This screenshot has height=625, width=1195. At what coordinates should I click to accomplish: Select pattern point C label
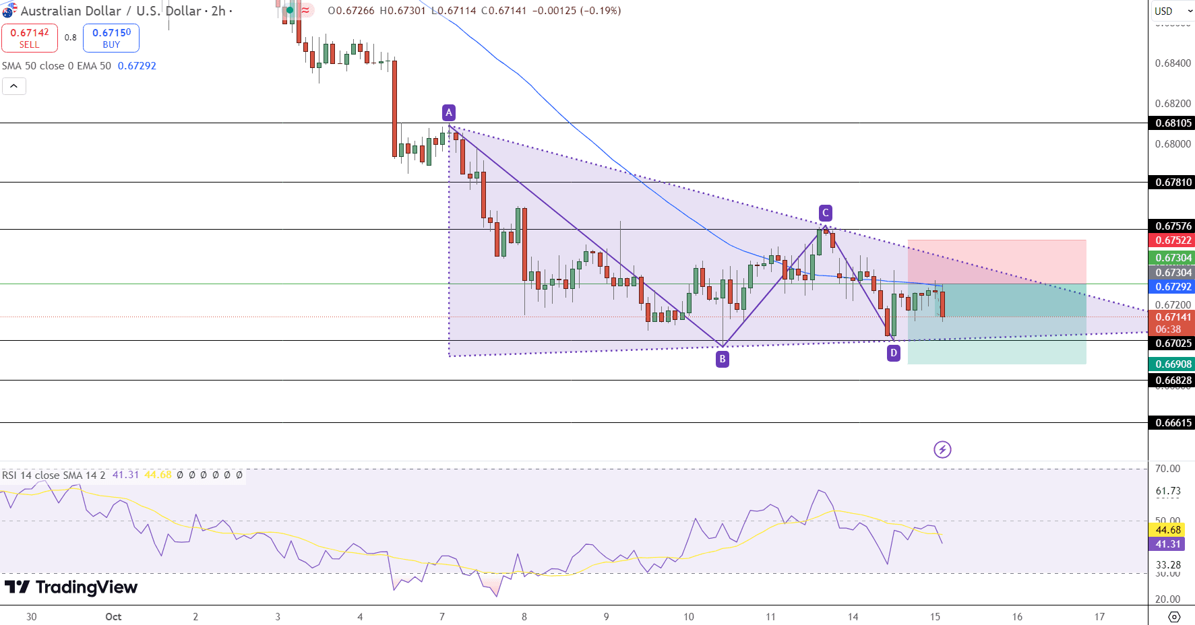tap(826, 213)
